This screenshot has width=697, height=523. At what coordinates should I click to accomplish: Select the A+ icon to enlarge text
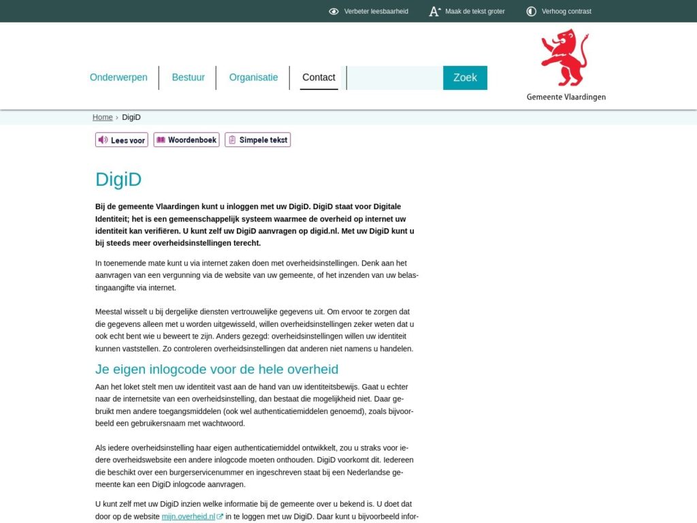click(x=434, y=11)
